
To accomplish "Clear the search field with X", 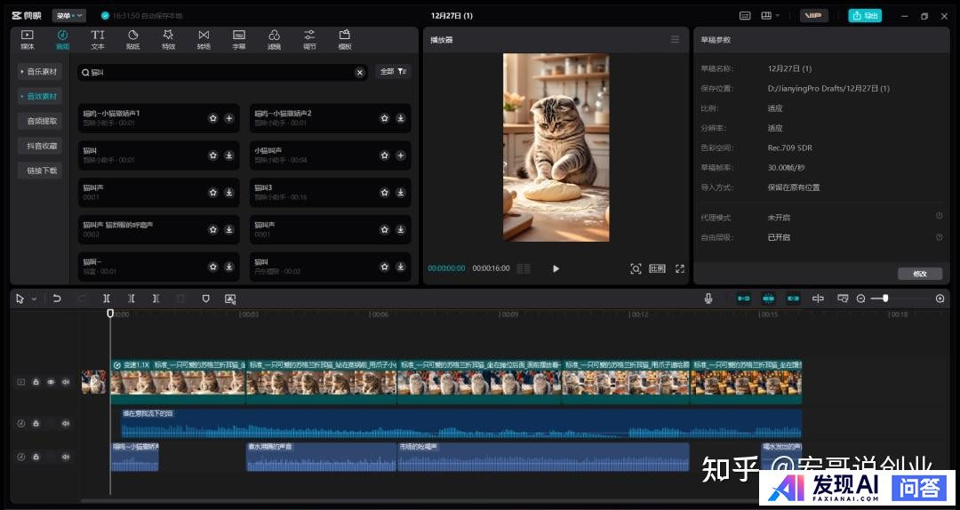I will pyautogui.click(x=360, y=72).
